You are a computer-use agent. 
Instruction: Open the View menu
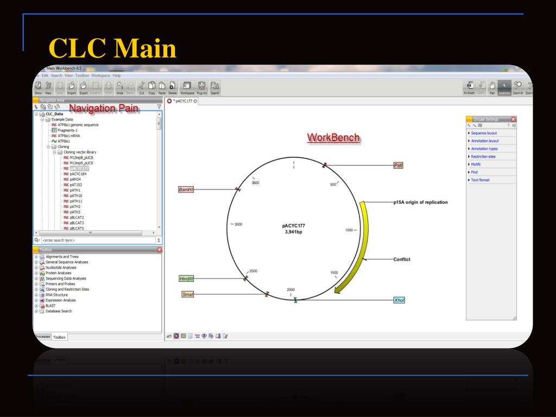[x=68, y=75]
